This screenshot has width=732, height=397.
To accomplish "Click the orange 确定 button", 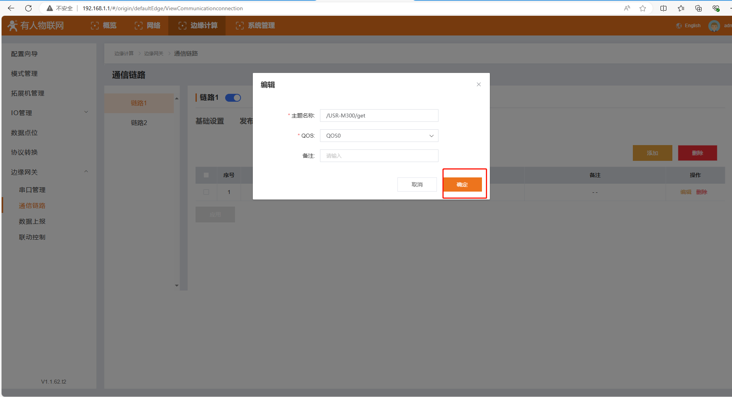I will 462,185.
